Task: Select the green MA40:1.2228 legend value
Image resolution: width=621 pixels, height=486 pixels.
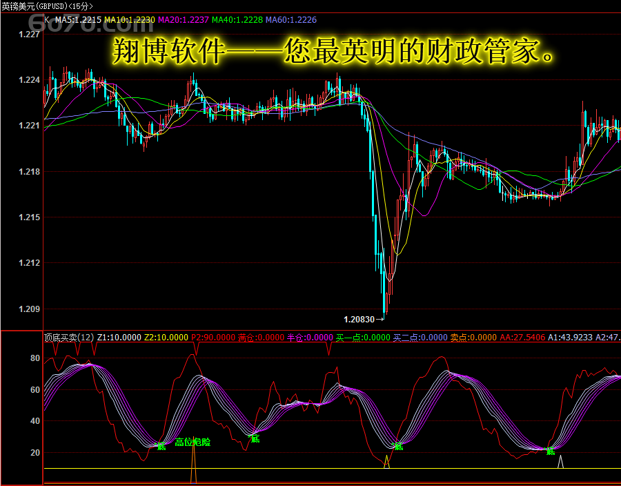Action: [237, 20]
